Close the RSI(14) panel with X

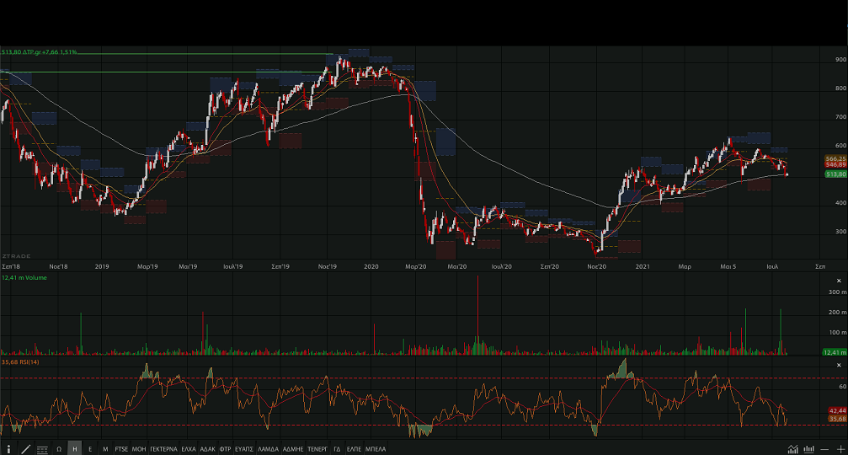840,364
